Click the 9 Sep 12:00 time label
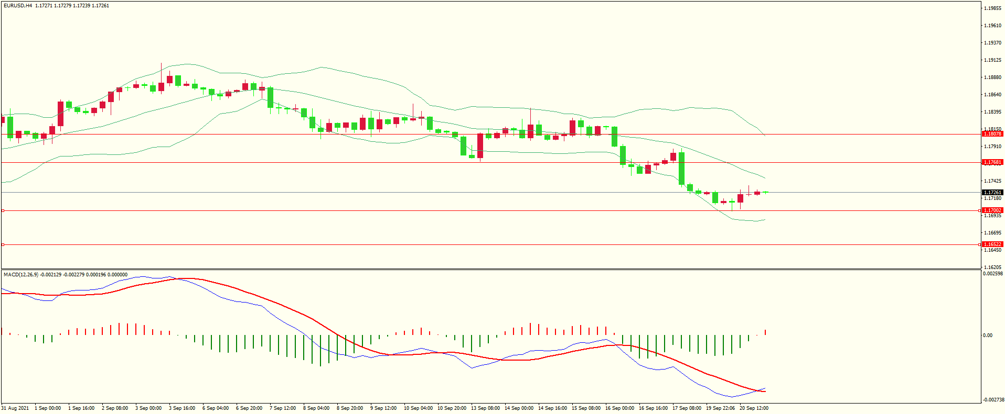This screenshot has width=1005, height=414. (x=383, y=408)
